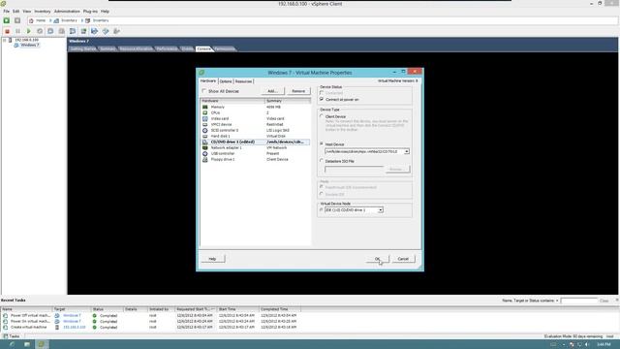
Task: Switch to the Resource Allocation tab
Action: [x=136, y=48]
